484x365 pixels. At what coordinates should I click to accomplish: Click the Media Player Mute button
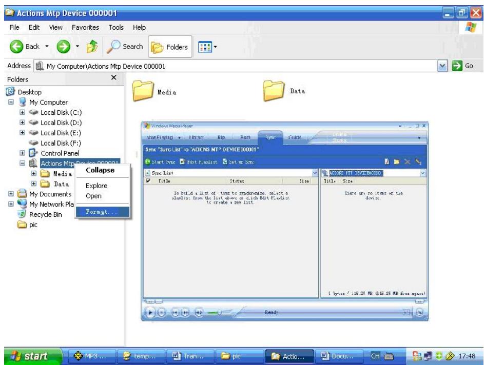199,313
